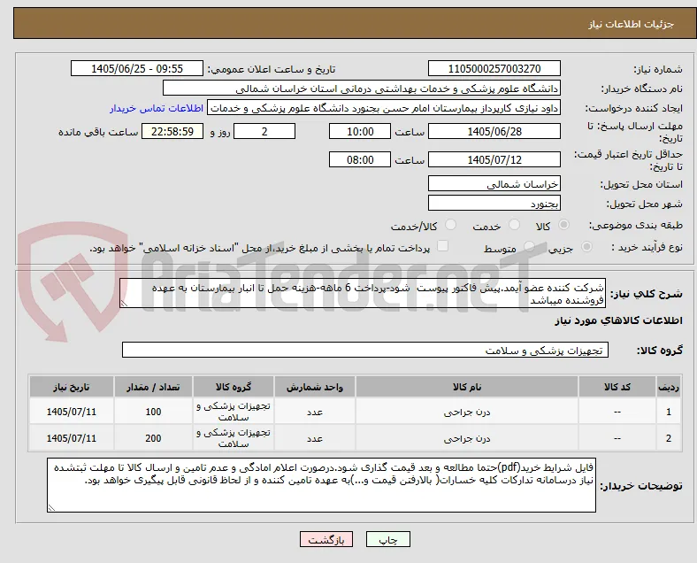Click the unit عدد in row 1
This screenshot has height=563, width=697.
315,412
